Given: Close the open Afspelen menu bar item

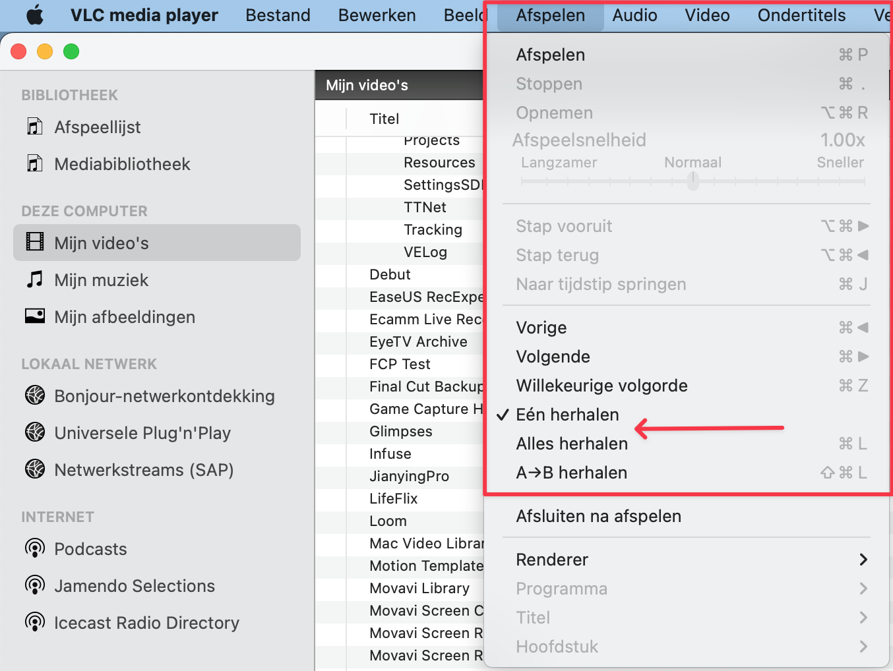Looking at the screenshot, I should pos(551,15).
